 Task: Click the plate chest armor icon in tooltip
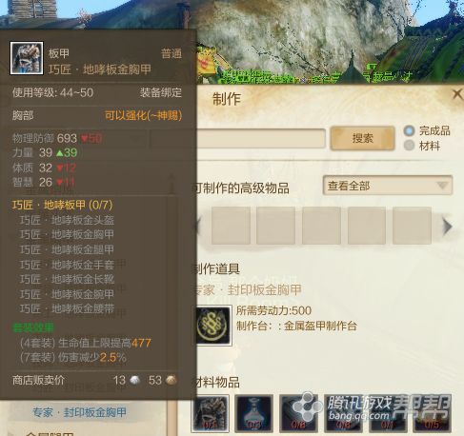point(27,58)
